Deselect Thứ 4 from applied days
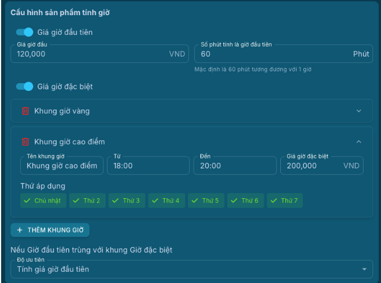This screenshot has height=283, width=381. (x=166, y=200)
